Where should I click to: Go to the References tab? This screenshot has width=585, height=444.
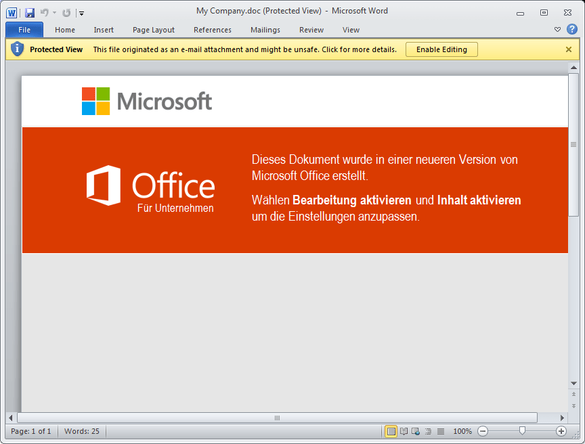(x=213, y=30)
